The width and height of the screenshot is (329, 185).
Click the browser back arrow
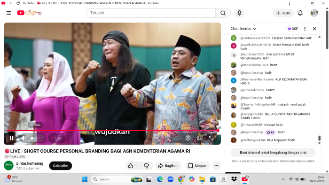pyautogui.click(x=11, y=3)
